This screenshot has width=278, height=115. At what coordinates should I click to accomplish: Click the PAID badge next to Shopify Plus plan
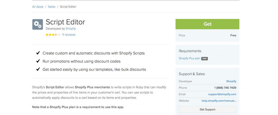click(204, 59)
